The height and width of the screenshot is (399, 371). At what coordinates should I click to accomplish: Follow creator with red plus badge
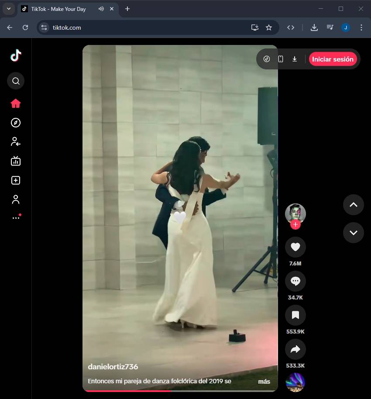tap(295, 225)
